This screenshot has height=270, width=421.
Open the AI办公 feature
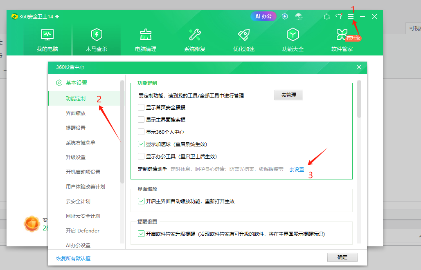click(x=263, y=16)
